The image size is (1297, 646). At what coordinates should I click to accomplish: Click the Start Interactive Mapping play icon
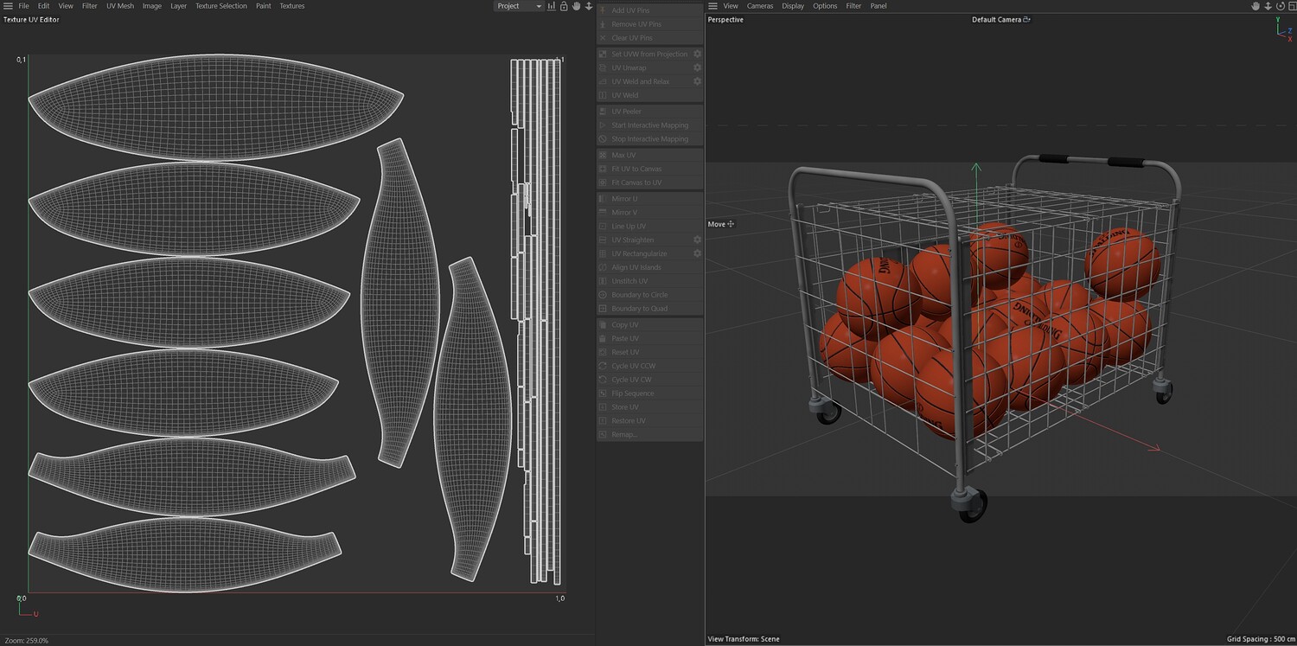click(603, 125)
